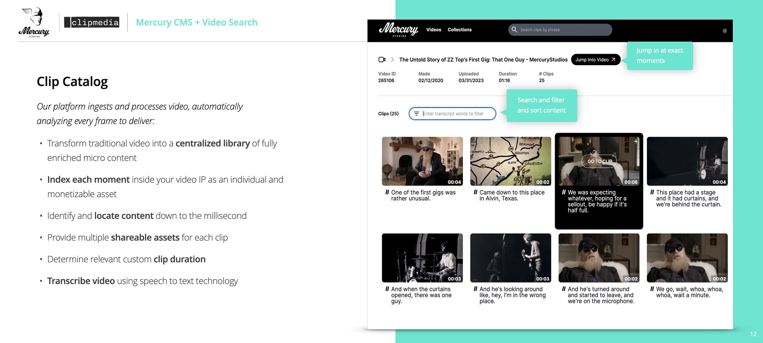Screen dimensions: 763x343
Task: Click the 'Clip Catalog' heading
Action: (72, 82)
